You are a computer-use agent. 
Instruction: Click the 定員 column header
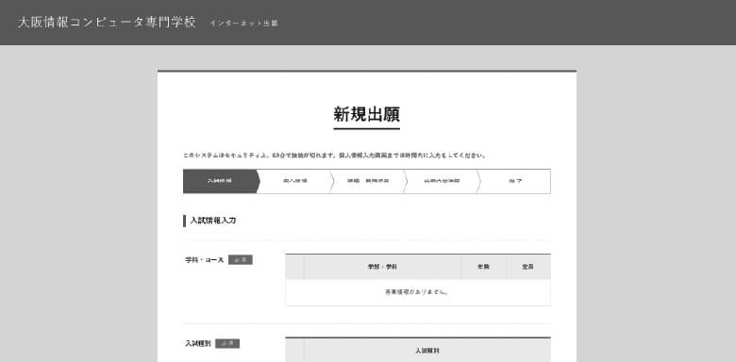pyautogui.click(x=528, y=267)
